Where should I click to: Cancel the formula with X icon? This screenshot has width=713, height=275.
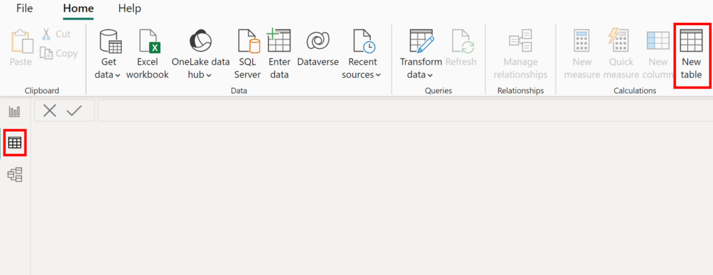(x=49, y=111)
